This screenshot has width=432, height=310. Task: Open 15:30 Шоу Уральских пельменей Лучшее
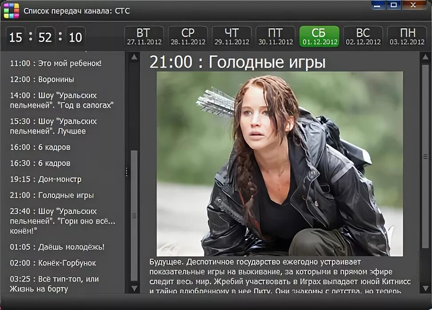point(53,126)
